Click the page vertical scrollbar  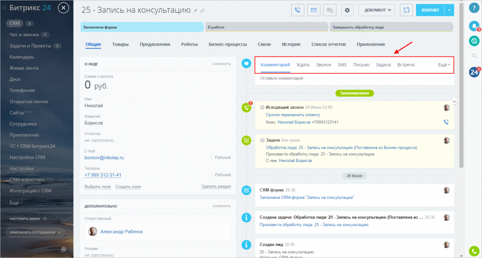click(x=461, y=84)
